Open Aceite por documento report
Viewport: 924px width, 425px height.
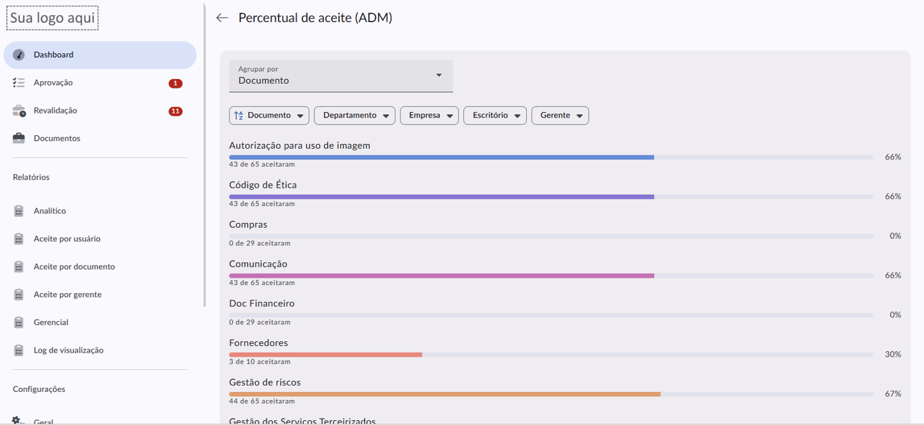[x=100, y=266]
